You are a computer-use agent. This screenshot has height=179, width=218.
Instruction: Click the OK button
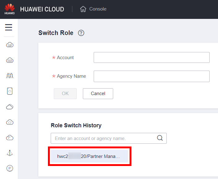(65, 94)
